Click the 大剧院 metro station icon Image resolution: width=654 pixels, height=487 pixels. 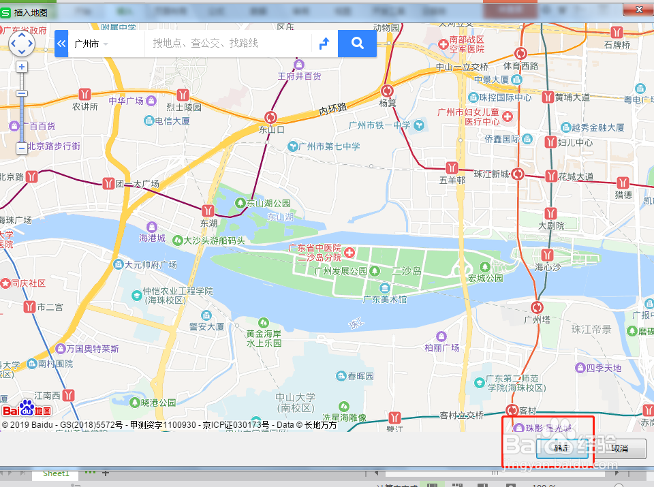[x=550, y=213]
